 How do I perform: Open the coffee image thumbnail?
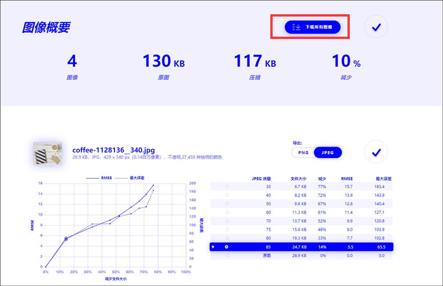pos(47,153)
